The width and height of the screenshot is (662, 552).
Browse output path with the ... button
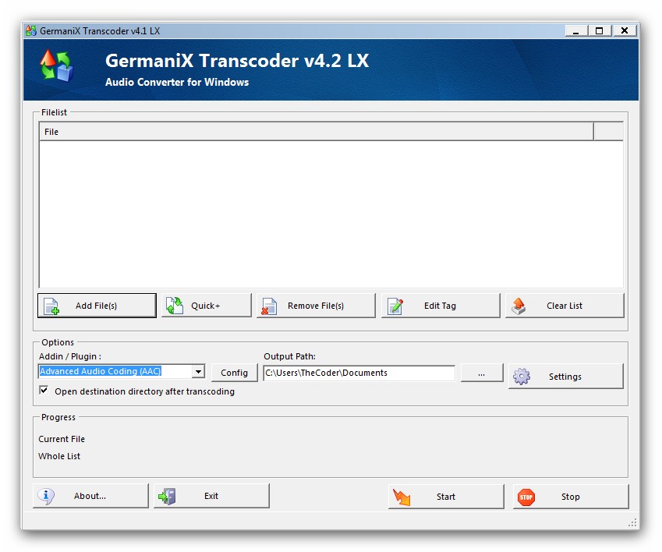(x=481, y=373)
